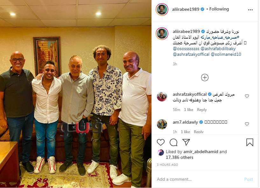The image size is (260, 188).
Task: Toggle the Following status button
Action: click(219, 9)
